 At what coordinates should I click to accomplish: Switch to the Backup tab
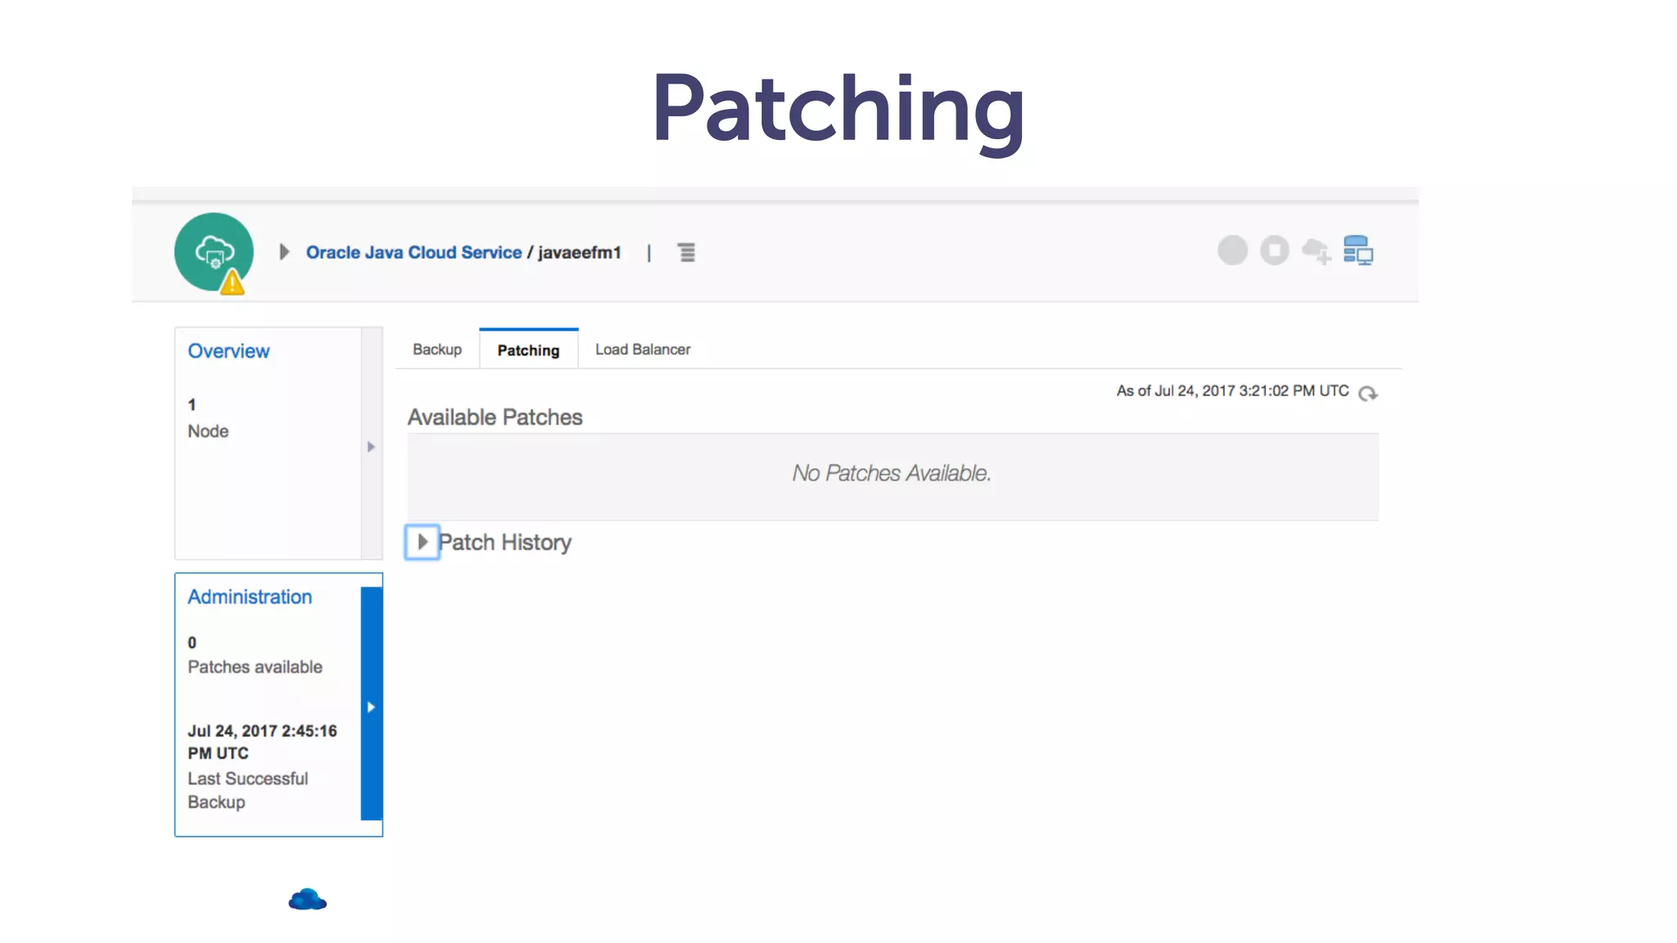[437, 350]
